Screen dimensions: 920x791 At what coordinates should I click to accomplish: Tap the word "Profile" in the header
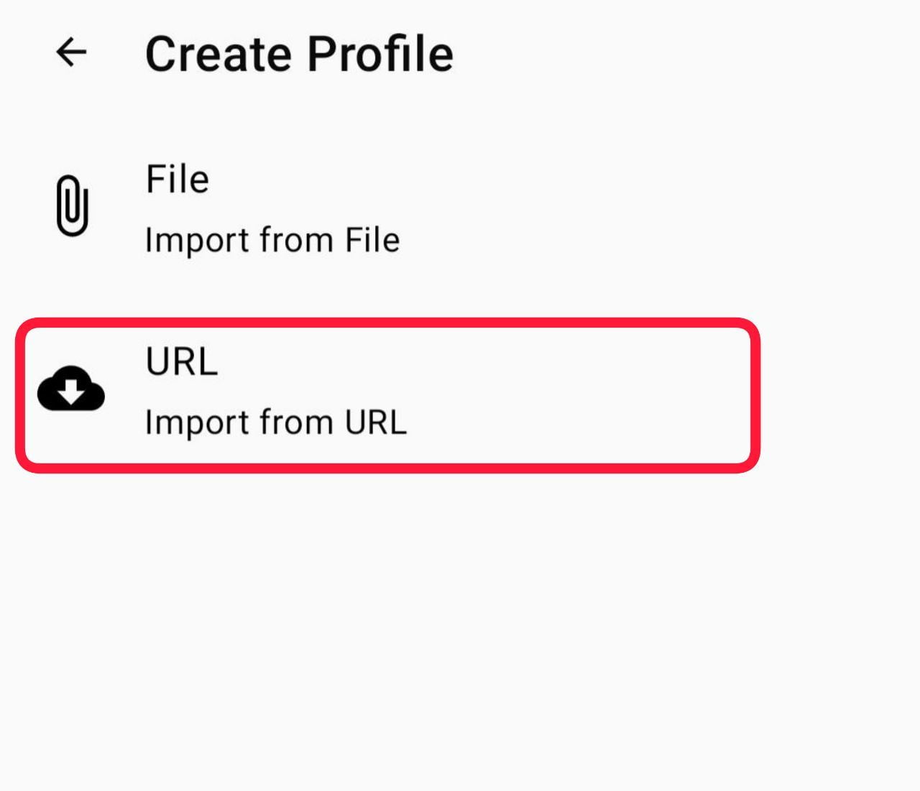tap(381, 54)
